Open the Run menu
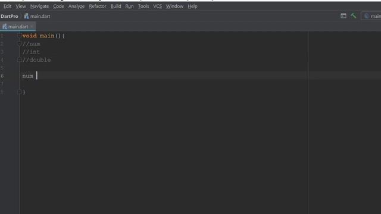This screenshot has width=381, height=214. (129, 7)
